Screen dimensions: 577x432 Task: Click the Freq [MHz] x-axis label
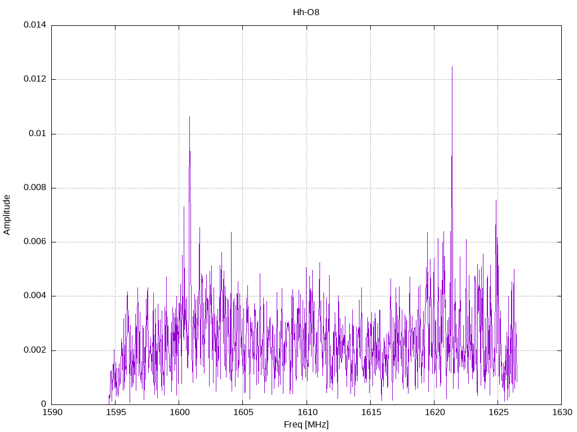pyautogui.click(x=306, y=425)
